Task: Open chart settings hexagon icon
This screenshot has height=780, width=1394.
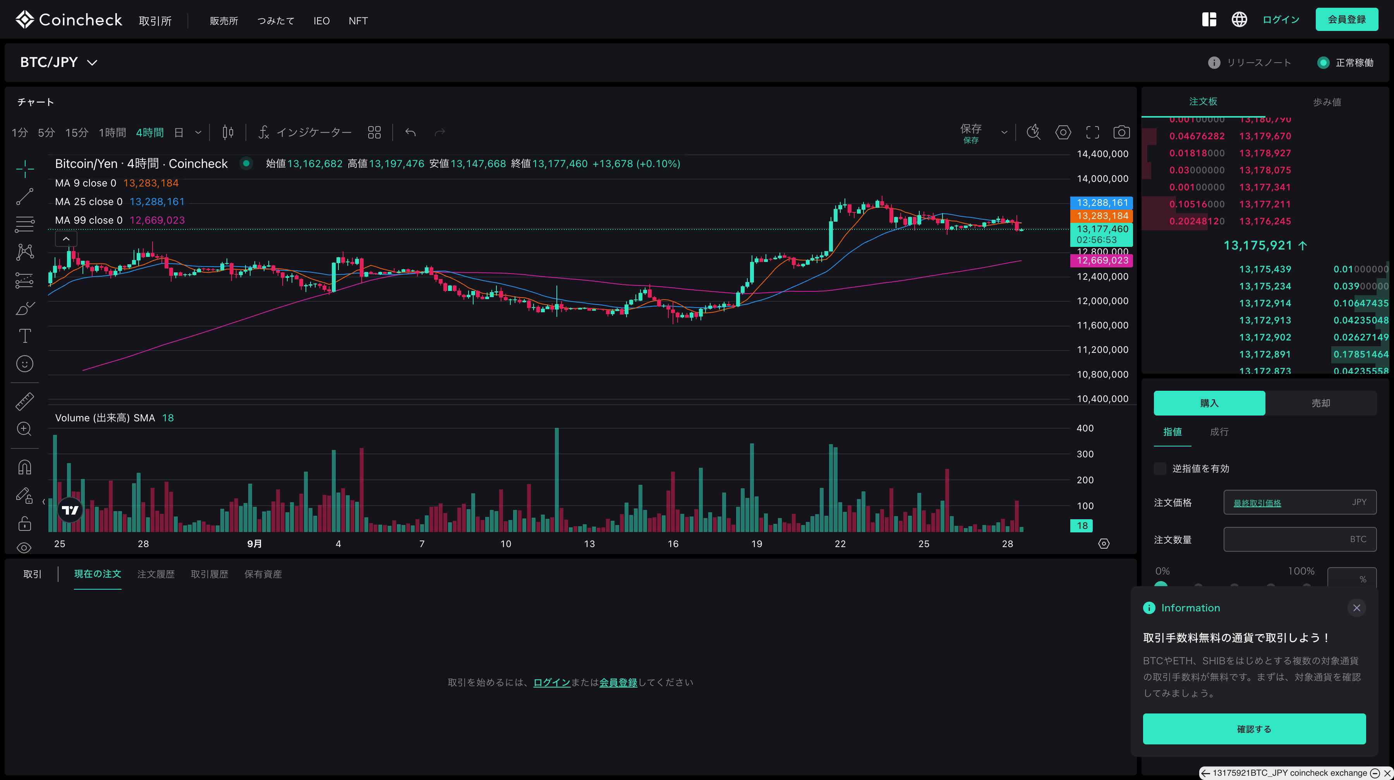Action: pos(1063,132)
